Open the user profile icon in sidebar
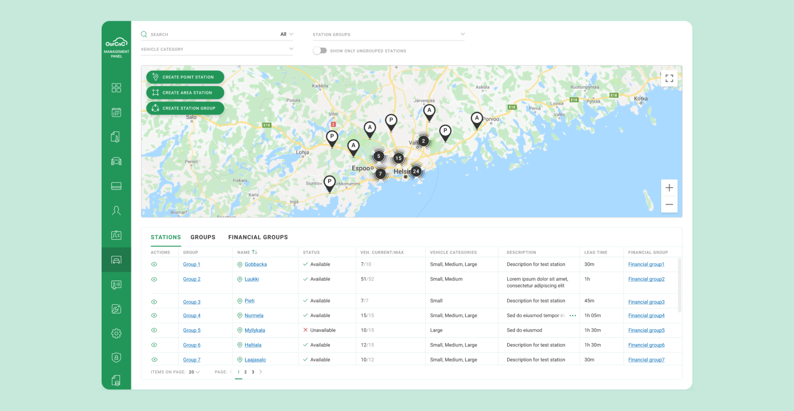 point(116,210)
